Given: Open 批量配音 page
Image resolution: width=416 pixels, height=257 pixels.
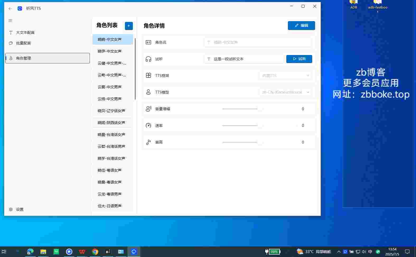Looking at the screenshot, I should (x=48, y=43).
